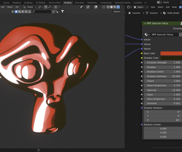Open the GIS menu
The height and width of the screenshot is (152, 182).
click(x=17, y=7)
